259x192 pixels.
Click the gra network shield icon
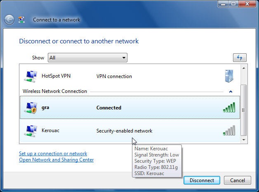tap(31, 108)
